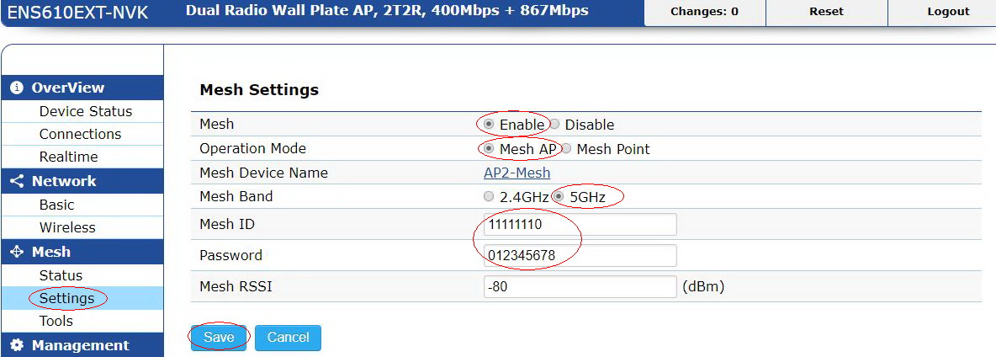Click the Password input field
Viewport: 996px width, 357px height.
(x=580, y=255)
